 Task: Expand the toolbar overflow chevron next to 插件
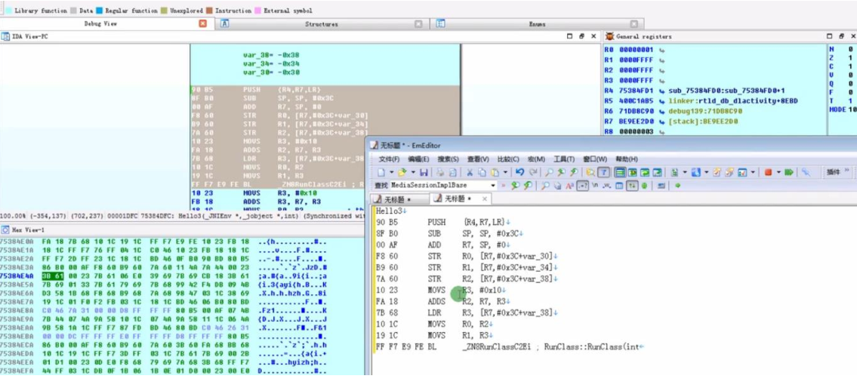coord(847,171)
